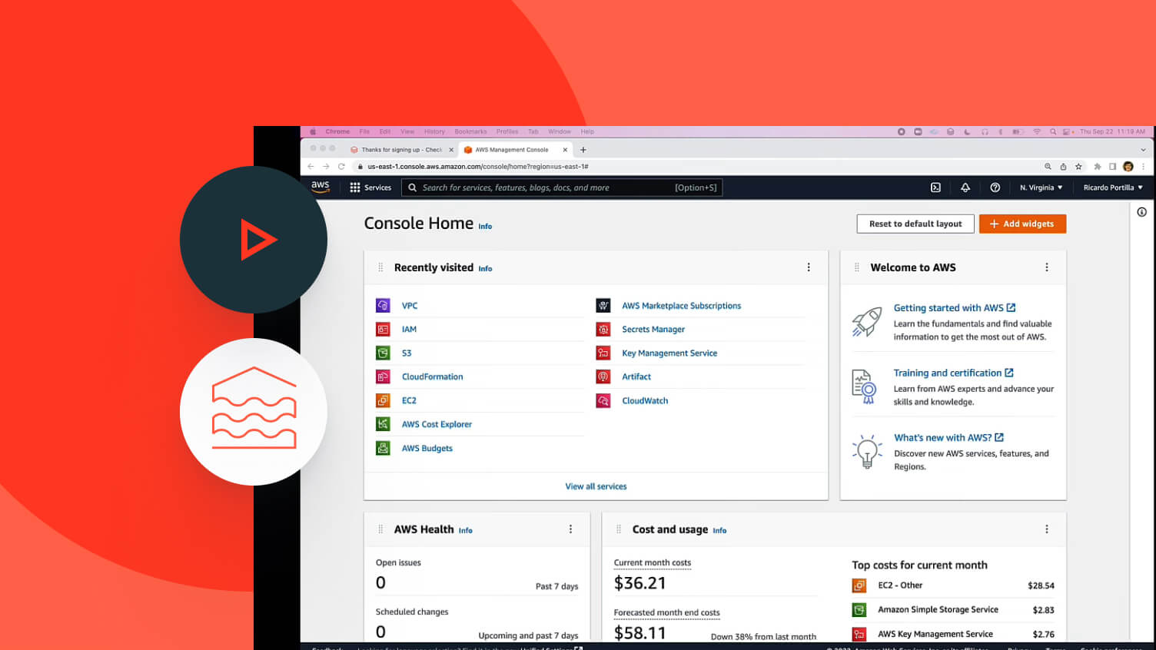Click the Add widgets button
This screenshot has width=1156, height=650.
pos(1022,224)
